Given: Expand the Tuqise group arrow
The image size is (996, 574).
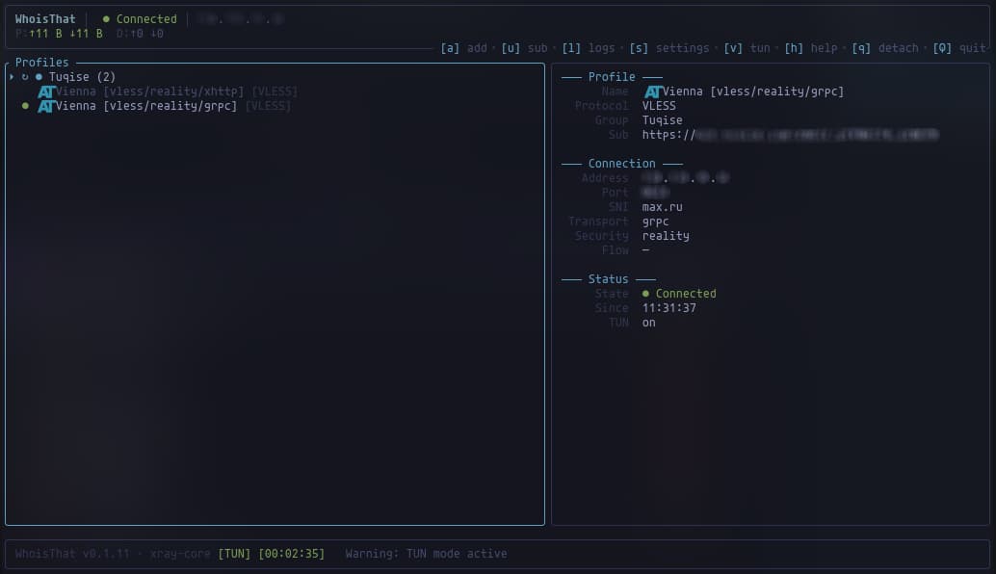Looking at the screenshot, I should coord(12,77).
